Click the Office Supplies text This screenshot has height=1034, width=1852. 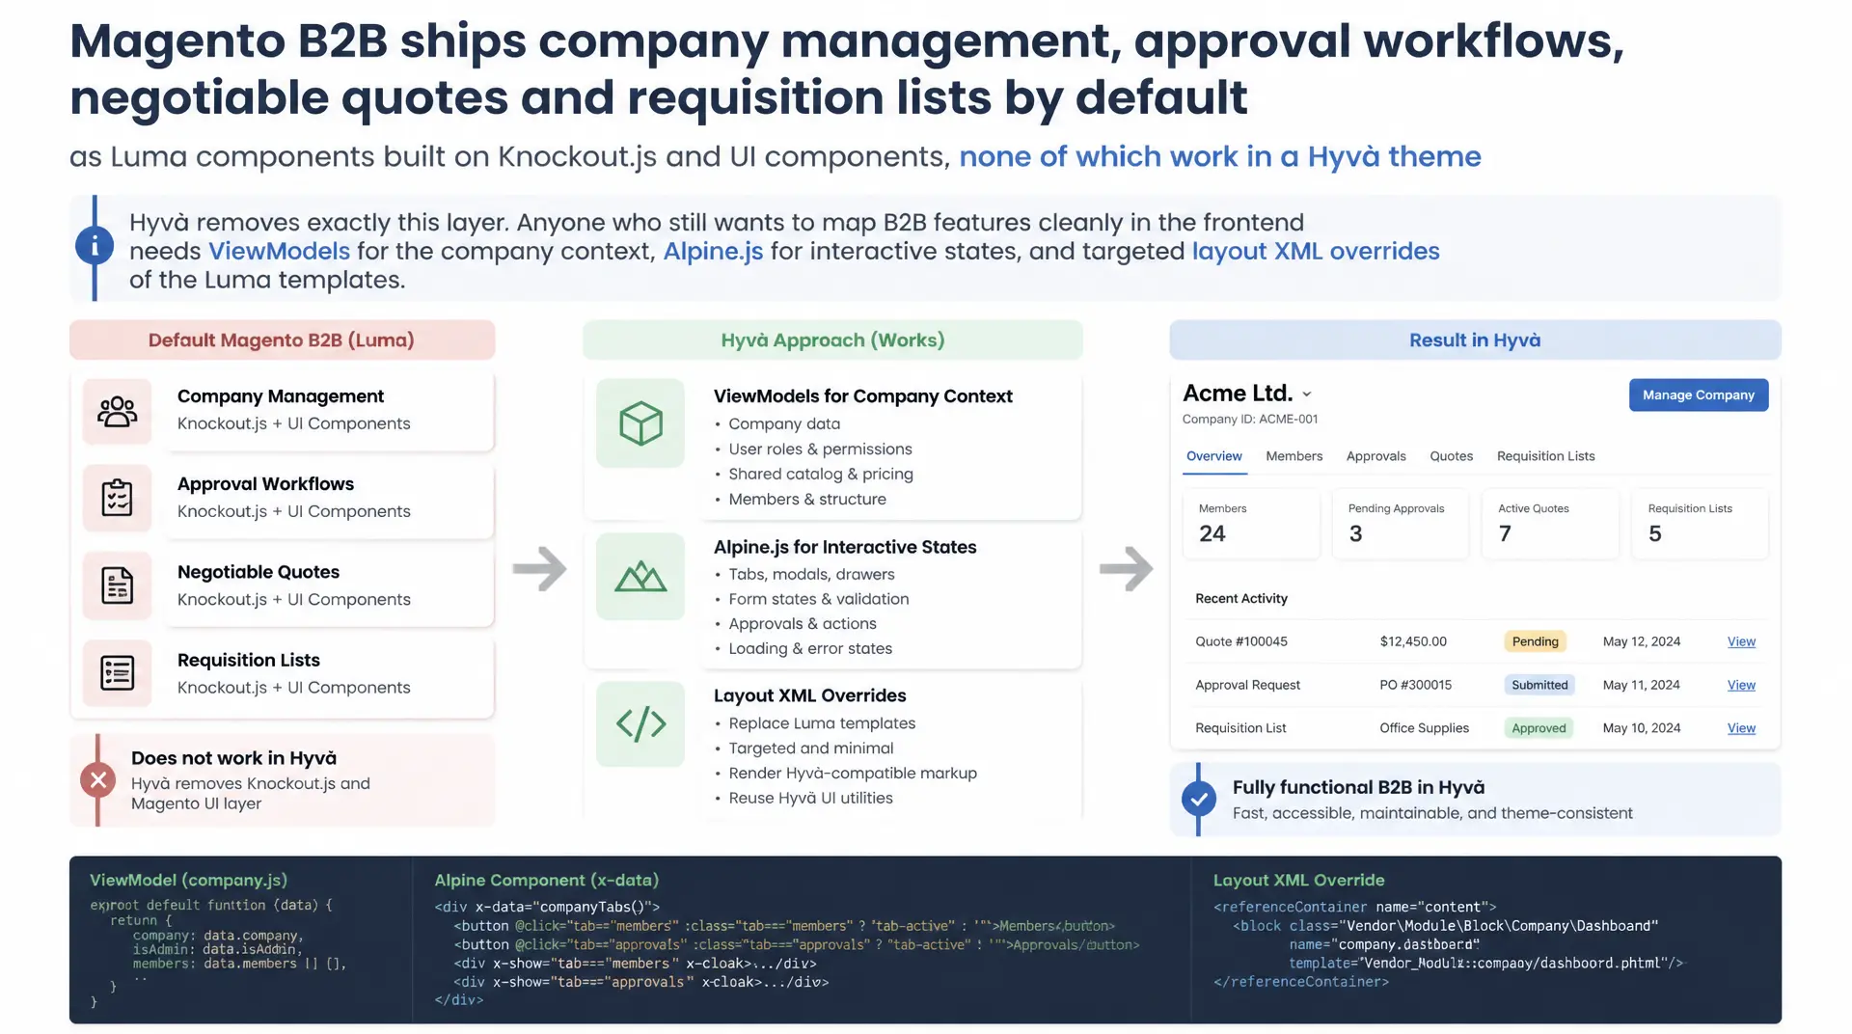1424,728
